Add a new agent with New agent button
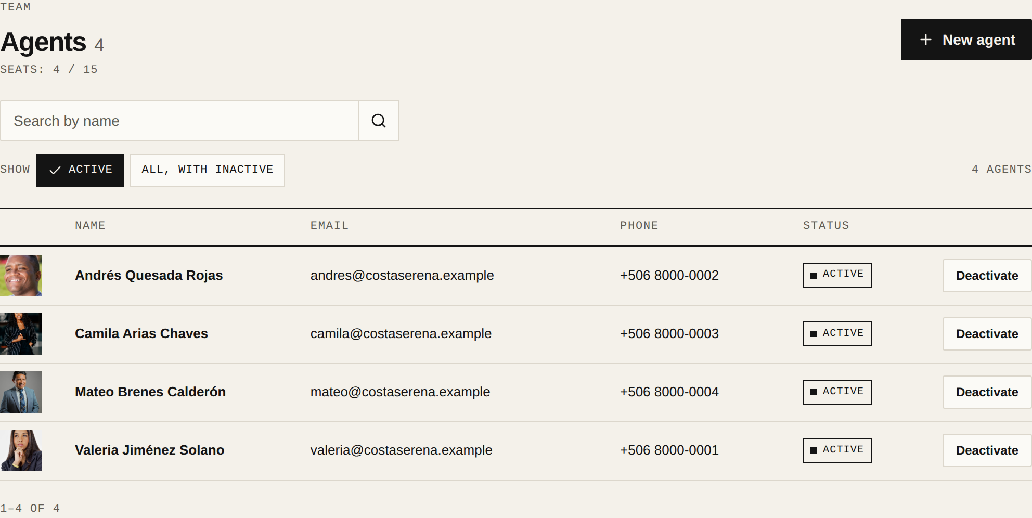The width and height of the screenshot is (1032, 518). [966, 40]
